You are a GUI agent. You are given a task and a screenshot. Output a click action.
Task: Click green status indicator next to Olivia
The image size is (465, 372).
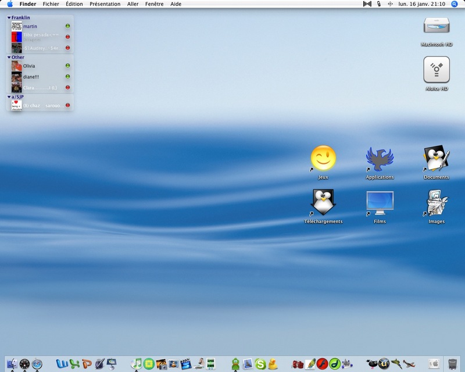[x=67, y=66]
